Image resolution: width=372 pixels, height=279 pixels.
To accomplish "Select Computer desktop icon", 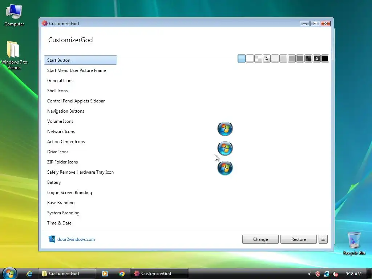I will coord(14,15).
